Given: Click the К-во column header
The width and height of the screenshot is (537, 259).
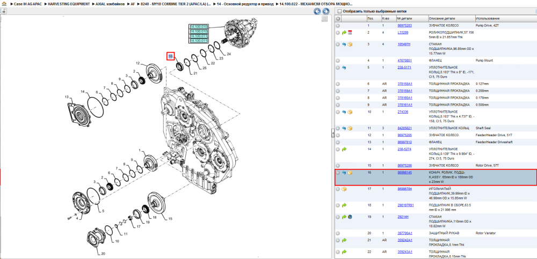Looking at the screenshot, I should 385,18.
